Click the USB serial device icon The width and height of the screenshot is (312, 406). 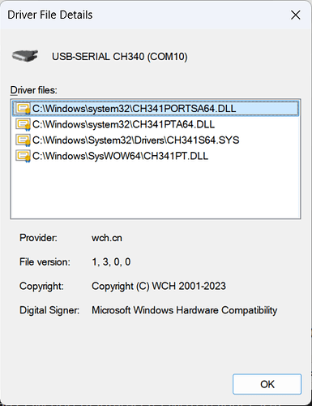pos(24,56)
